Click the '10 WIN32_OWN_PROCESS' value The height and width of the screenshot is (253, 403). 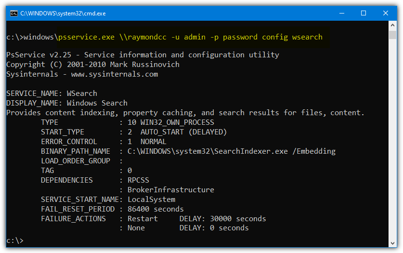pyautogui.click(x=170, y=122)
